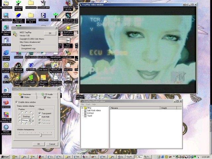This screenshot has width=212, height=159.
Task: Select the bottom-center status position radio button
Action: coord(26,124)
